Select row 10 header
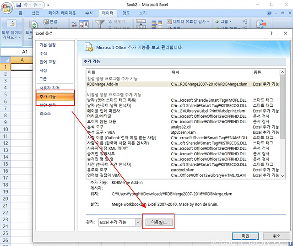 pos(5,129)
